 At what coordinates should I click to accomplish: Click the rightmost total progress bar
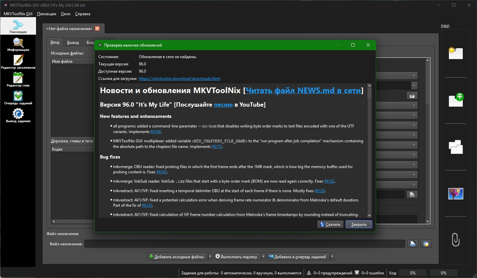(444, 273)
